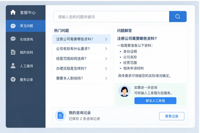This screenshot has height=133, width=200.
Task: Click the 我的咨询记录 title
Action: tap(80, 113)
